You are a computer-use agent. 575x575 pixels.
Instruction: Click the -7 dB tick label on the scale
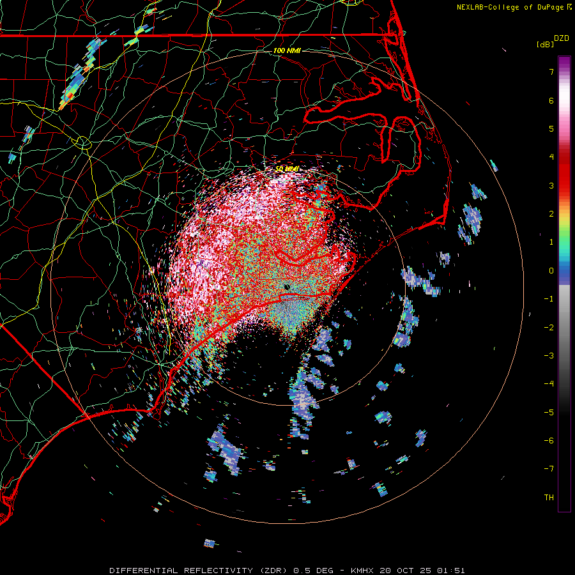[x=549, y=469]
